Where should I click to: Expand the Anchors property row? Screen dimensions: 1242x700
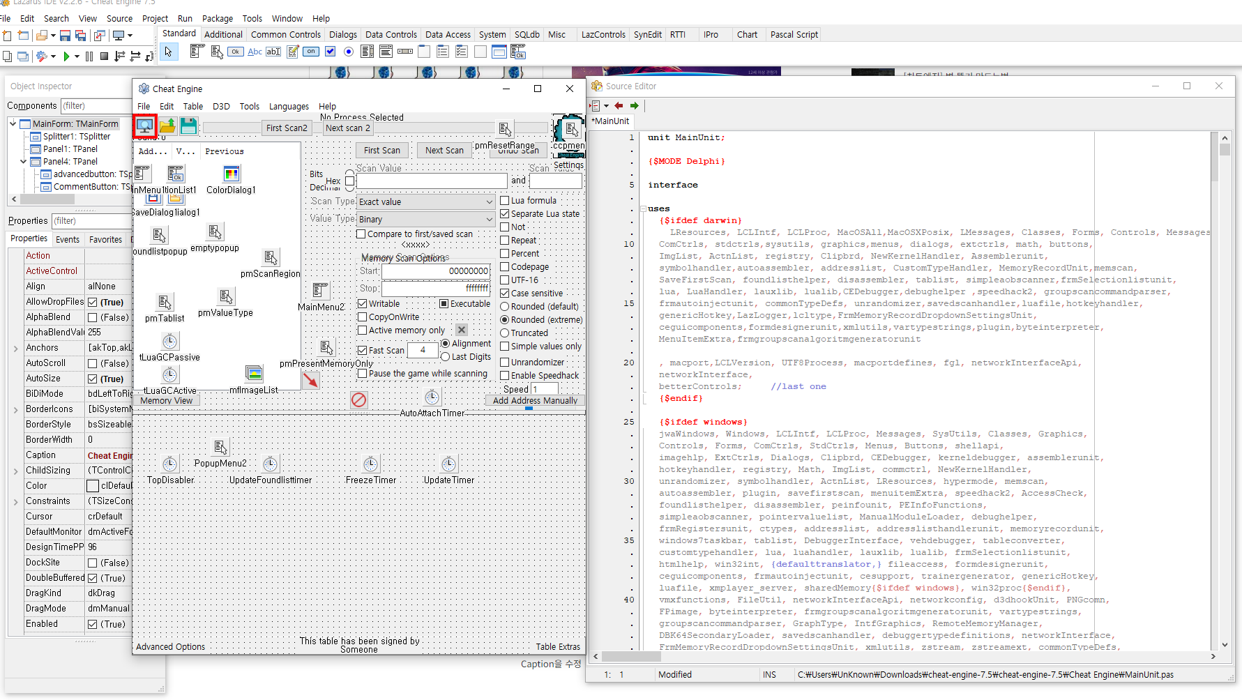(15, 348)
